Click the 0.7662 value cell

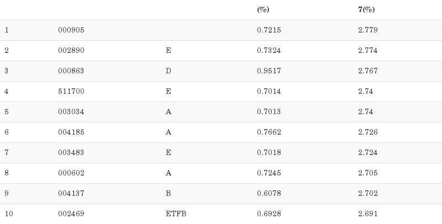[x=269, y=132]
